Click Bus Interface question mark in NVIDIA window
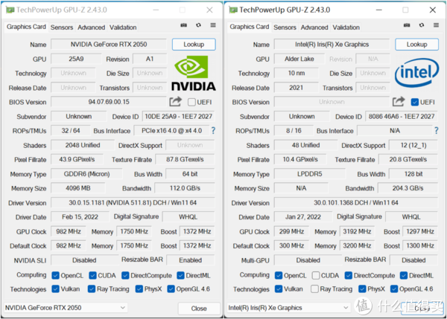Viewport: 447px width, 319px height. tap(213, 131)
